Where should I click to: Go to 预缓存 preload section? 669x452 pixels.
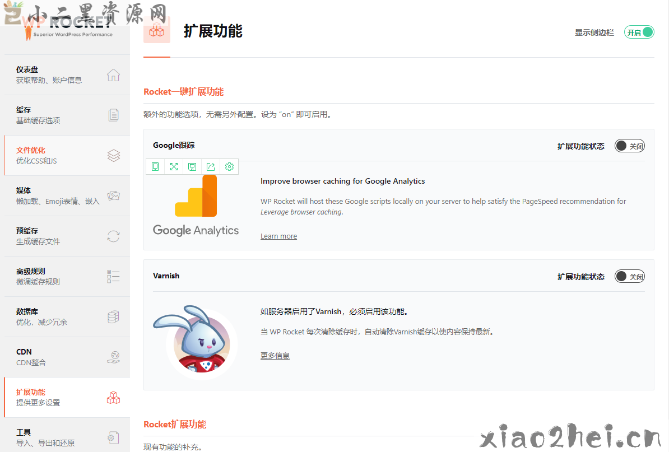click(x=67, y=236)
